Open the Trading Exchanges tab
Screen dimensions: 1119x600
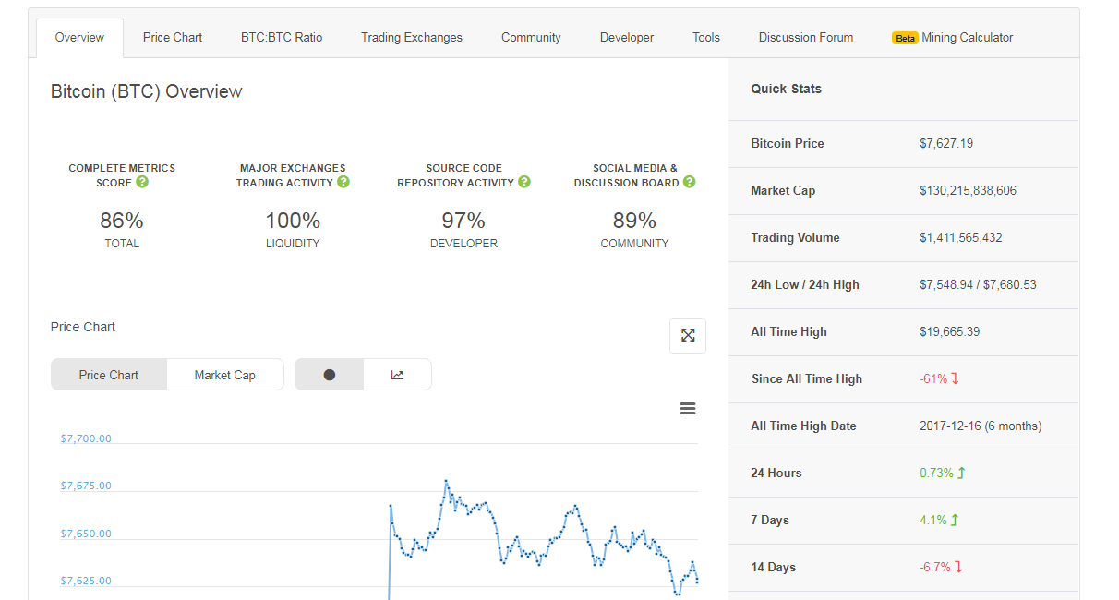coord(412,38)
